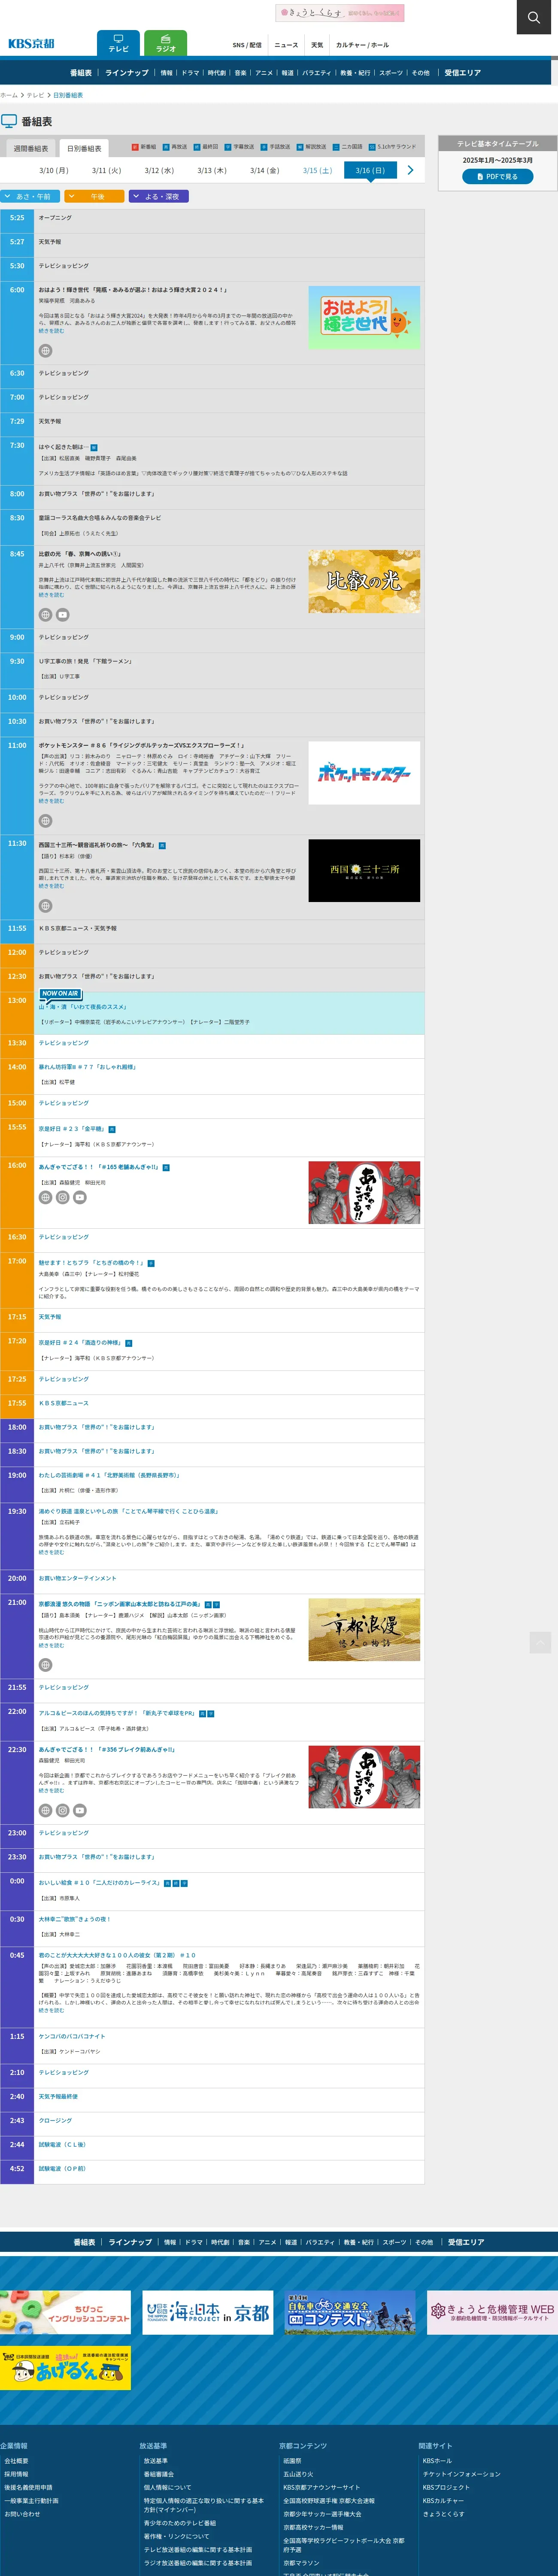This screenshot has height=2576, width=558.
Task: Jump to よる・深夜 section
Action: pos(159,197)
